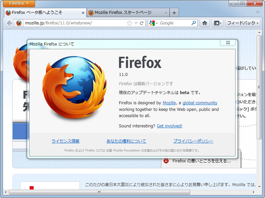Open the home page via home icon
This screenshot has height=198, width=265.
(204, 23)
